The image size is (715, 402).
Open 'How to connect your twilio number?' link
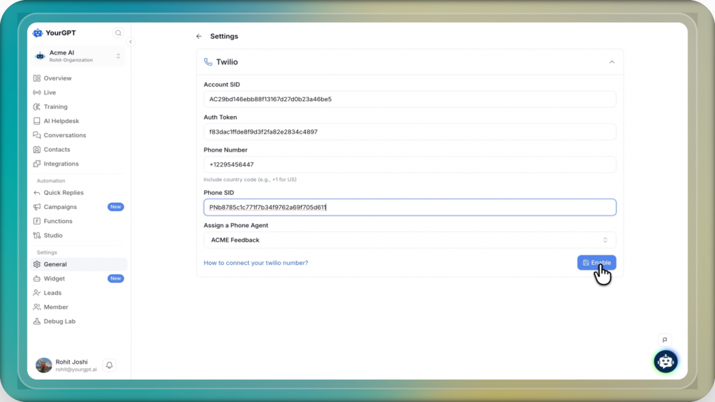coord(256,263)
